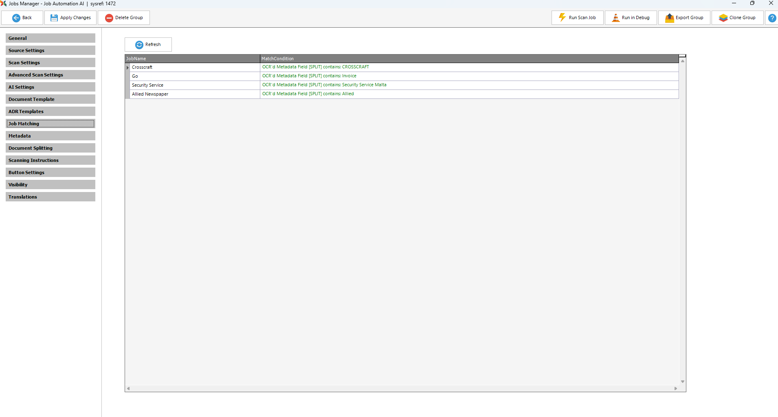Click the red Delete Group icon
The image size is (778, 417).
tap(109, 18)
